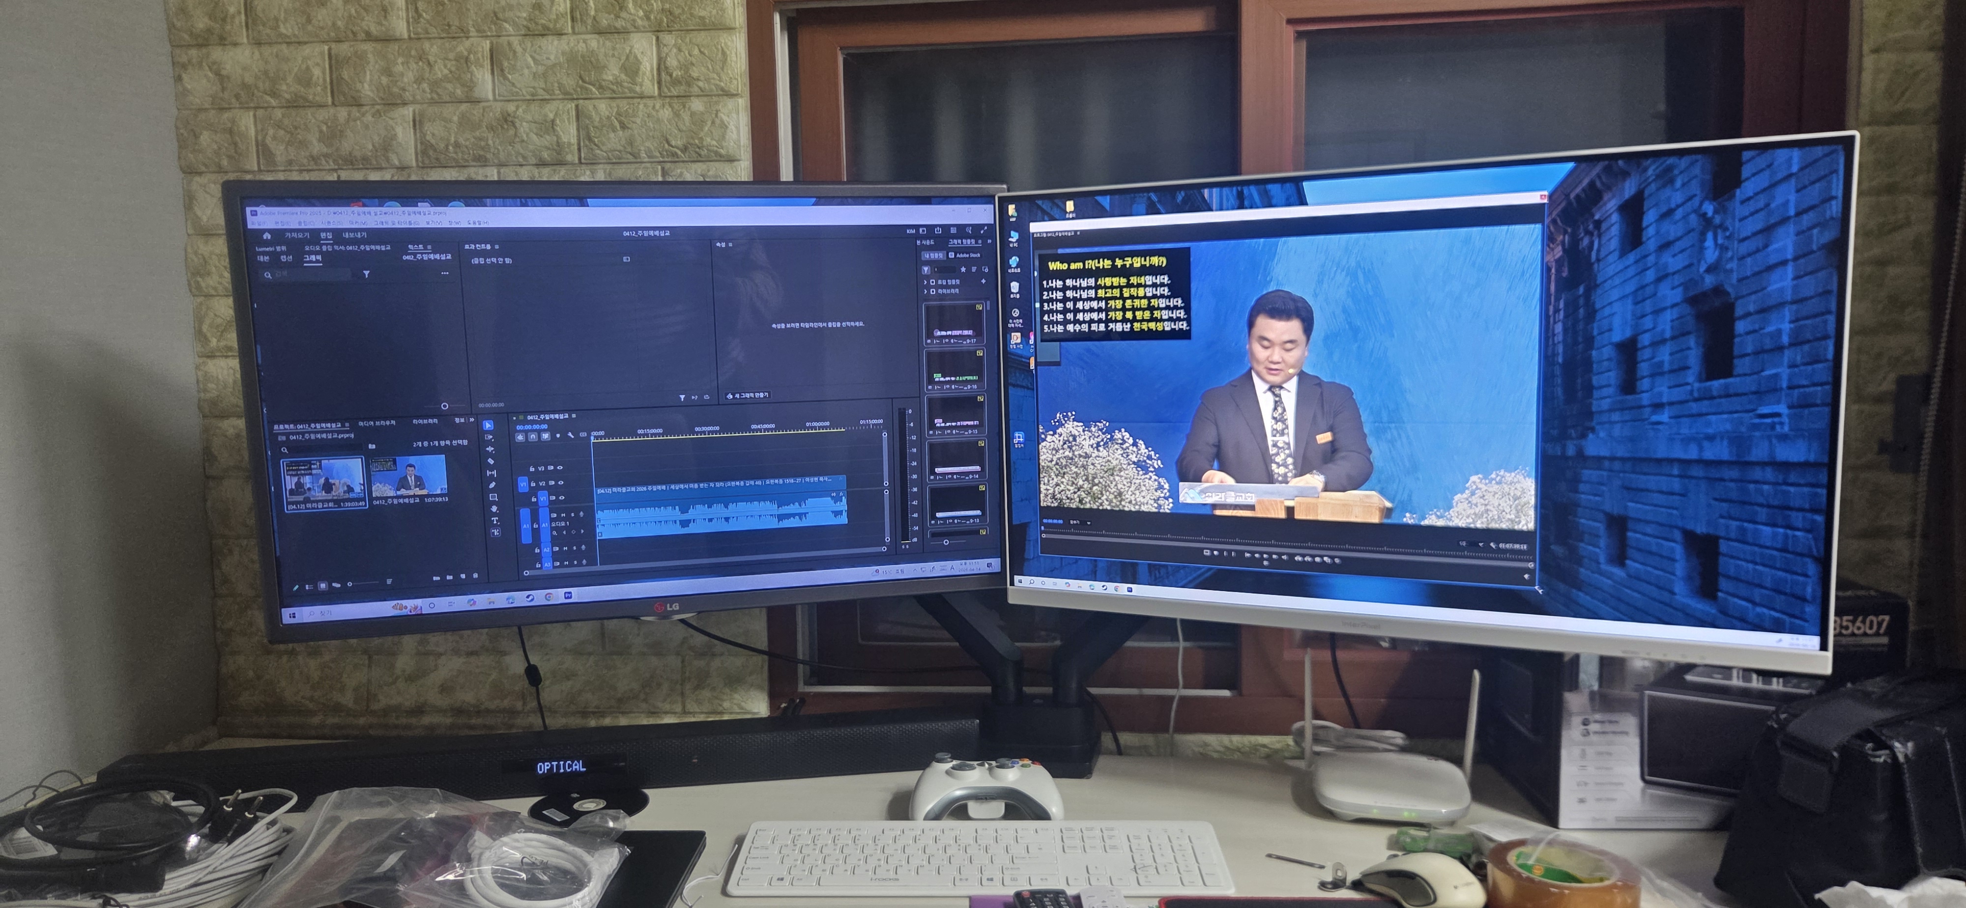Select the Razor tool
This screenshot has height=908, width=1966.
(491, 461)
